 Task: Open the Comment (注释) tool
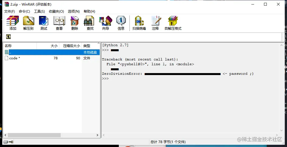tap(155, 23)
